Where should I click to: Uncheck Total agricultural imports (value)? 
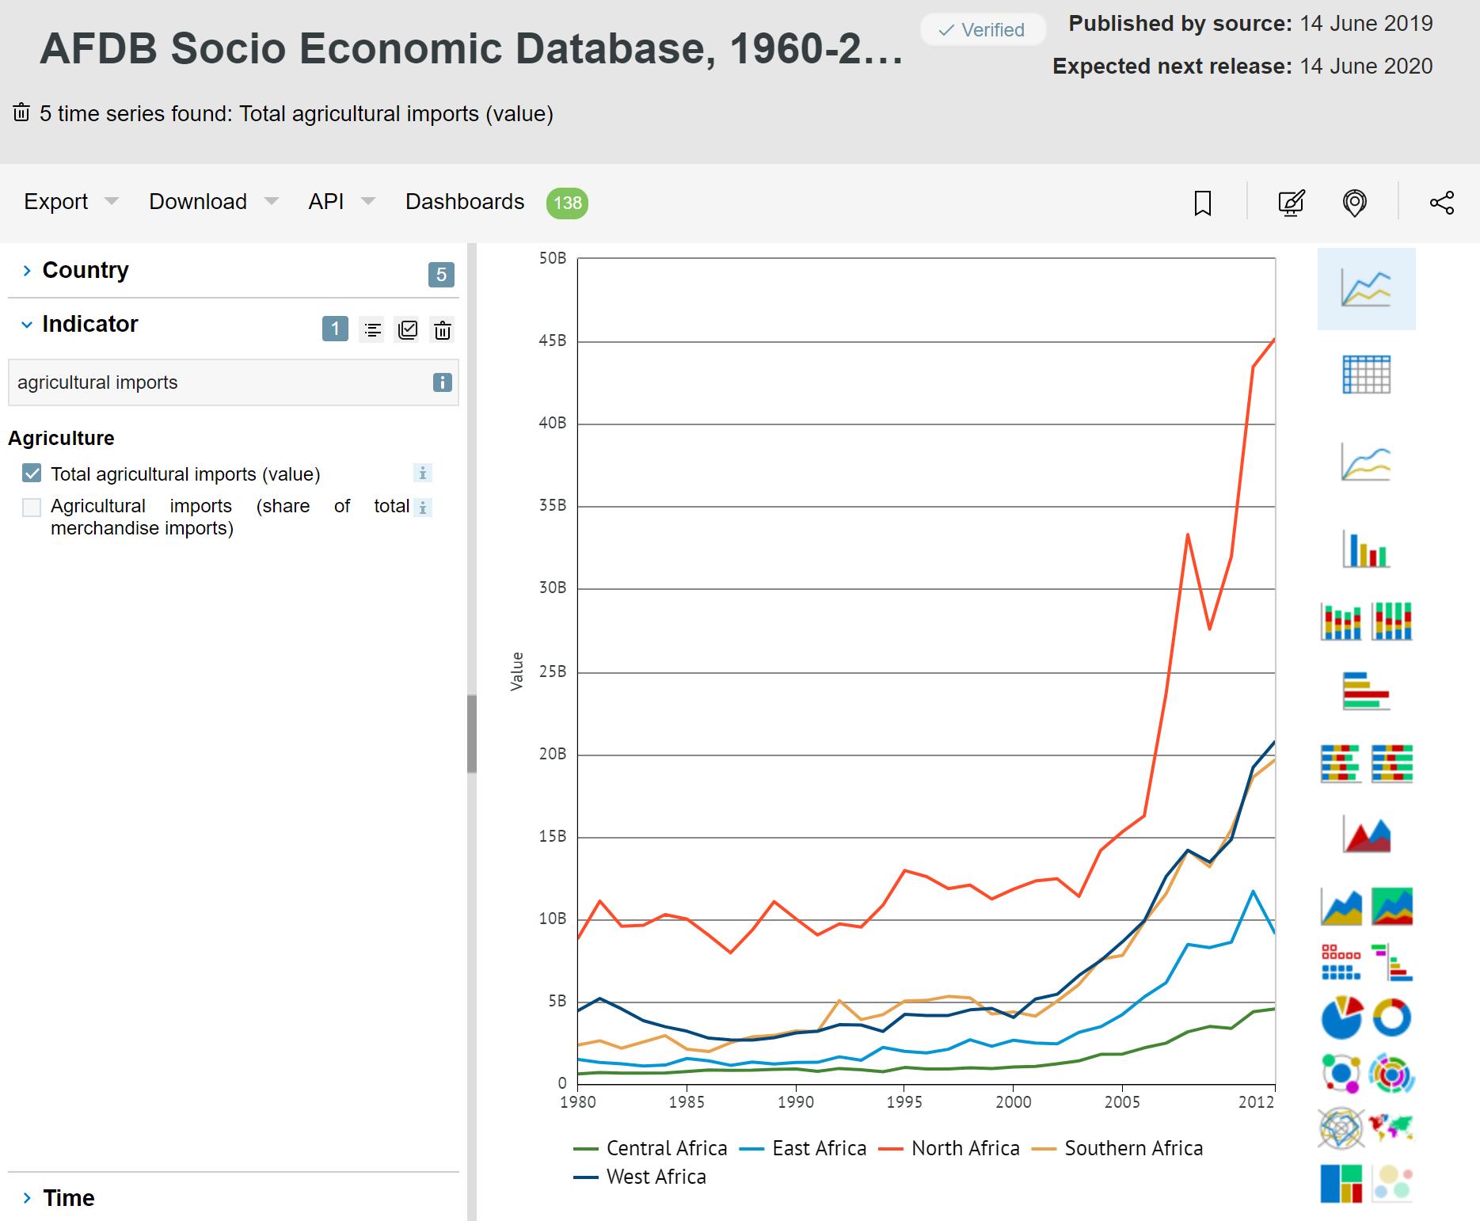coord(32,474)
